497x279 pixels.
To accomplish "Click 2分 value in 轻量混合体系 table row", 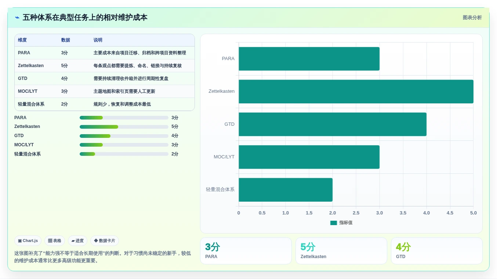I will [65, 104].
